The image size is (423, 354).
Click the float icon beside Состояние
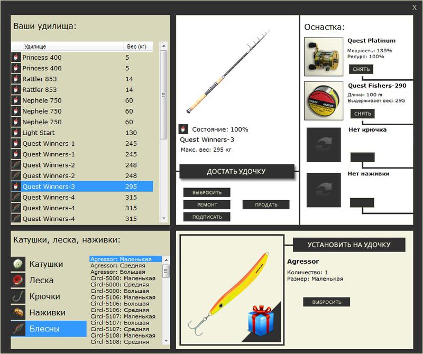pos(183,129)
